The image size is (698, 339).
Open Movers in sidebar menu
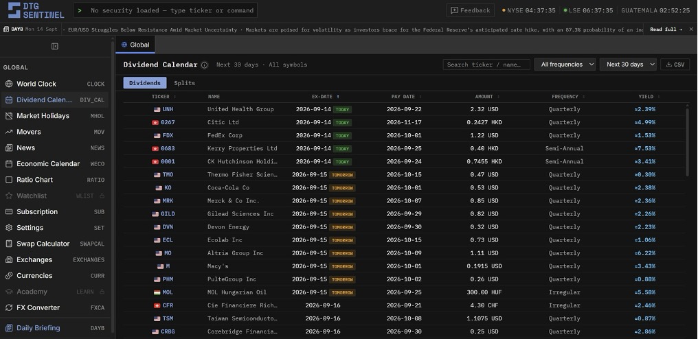(55, 132)
